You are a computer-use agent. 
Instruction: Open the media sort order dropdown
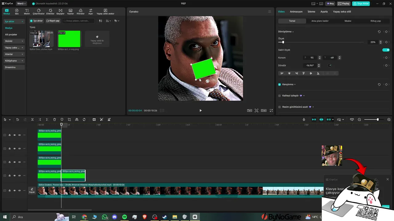coord(108,21)
